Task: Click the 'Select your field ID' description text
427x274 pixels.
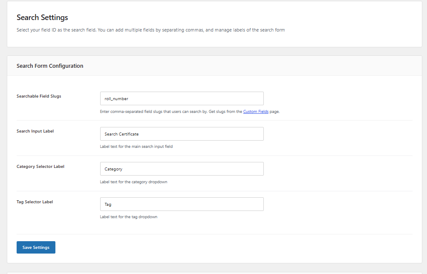Action: coord(150,30)
